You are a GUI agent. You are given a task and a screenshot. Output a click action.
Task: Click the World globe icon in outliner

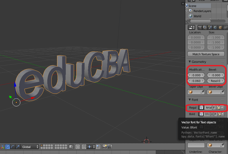(191, 16)
